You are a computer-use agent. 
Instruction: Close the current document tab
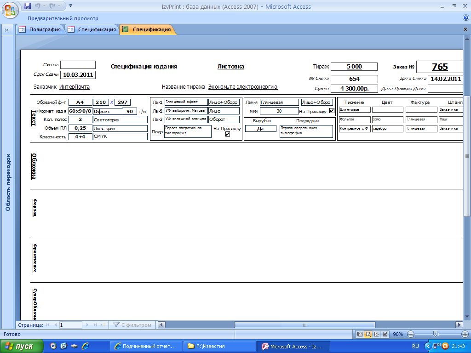465,29
